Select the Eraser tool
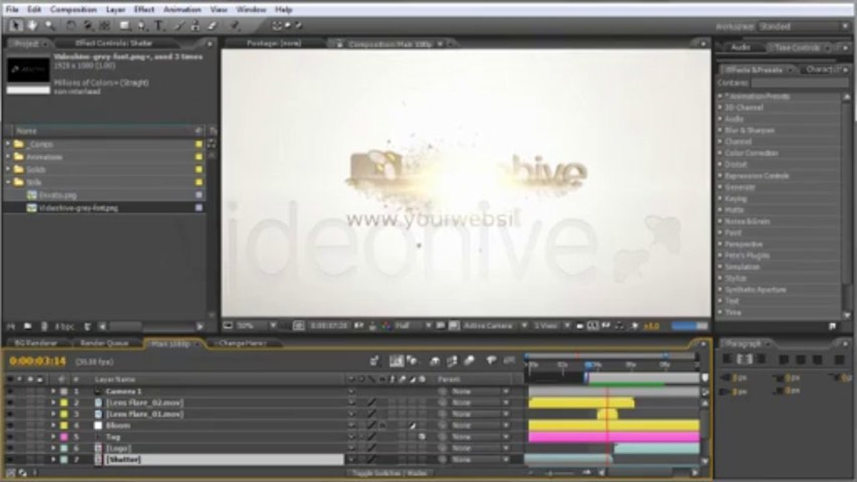This screenshot has height=482, width=857. click(x=212, y=25)
